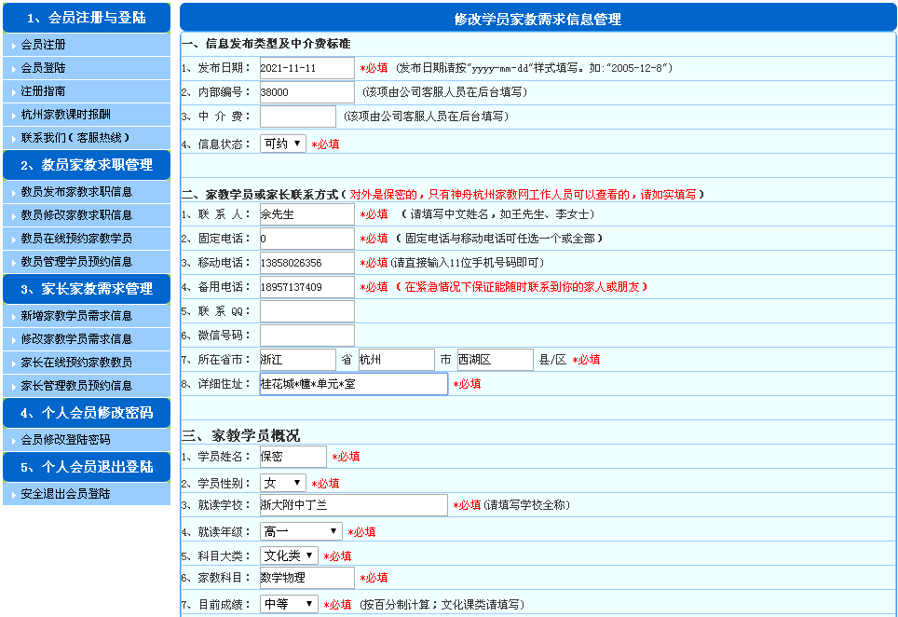Click the 会员登陆 link
This screenshot has width=898, height=617.
tap(44, 68)
